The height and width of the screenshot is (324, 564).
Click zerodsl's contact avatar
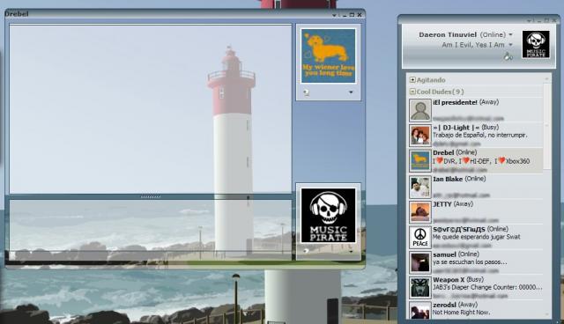[420, 310]
